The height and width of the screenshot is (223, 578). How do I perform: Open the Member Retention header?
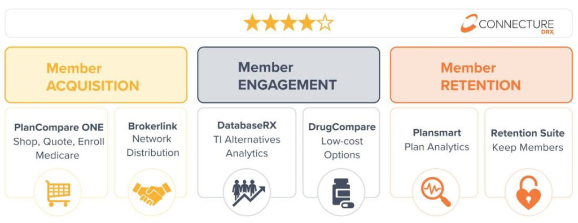(481, 75)
